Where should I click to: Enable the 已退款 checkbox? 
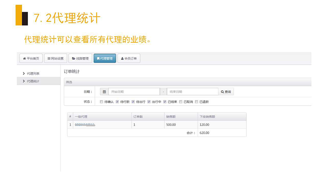coord(197,102)
